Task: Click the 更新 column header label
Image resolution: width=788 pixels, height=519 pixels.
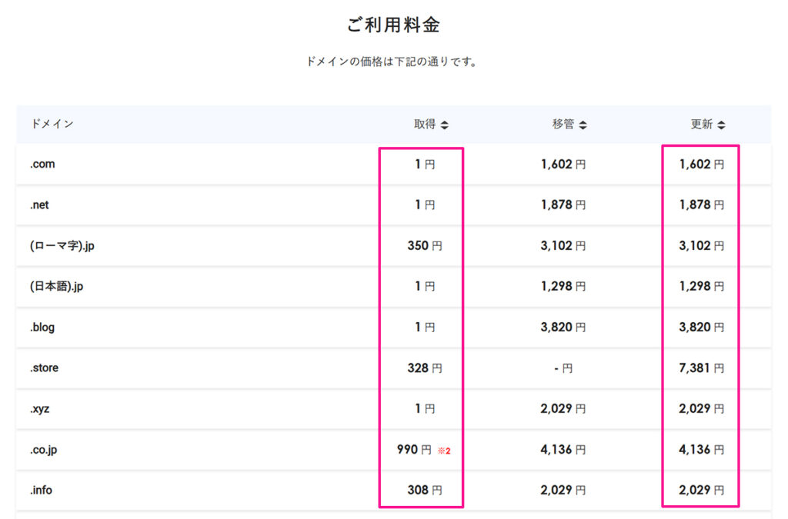Action: 702,124
